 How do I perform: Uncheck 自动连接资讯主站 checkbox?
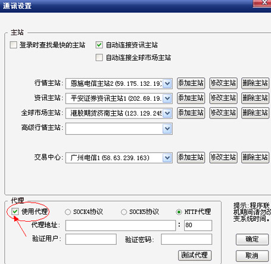[x=99, y=45]
